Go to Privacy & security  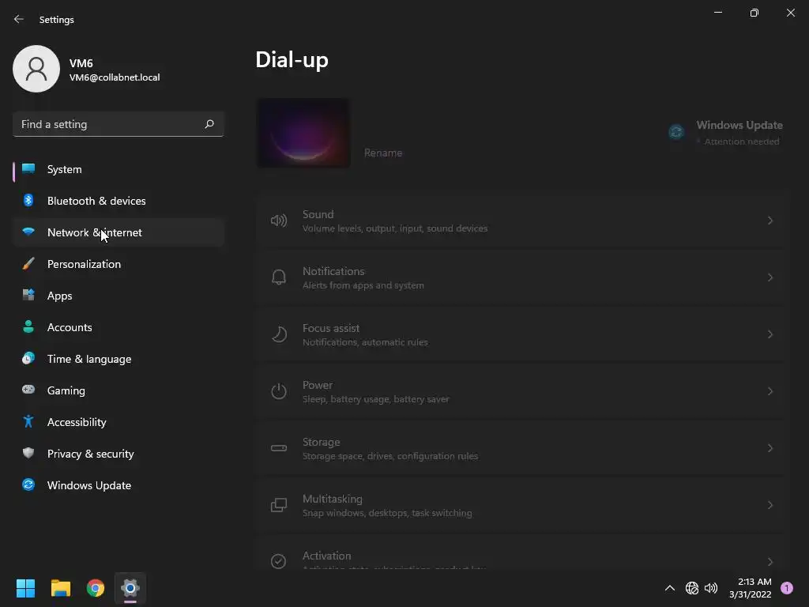tap(119, 454)
